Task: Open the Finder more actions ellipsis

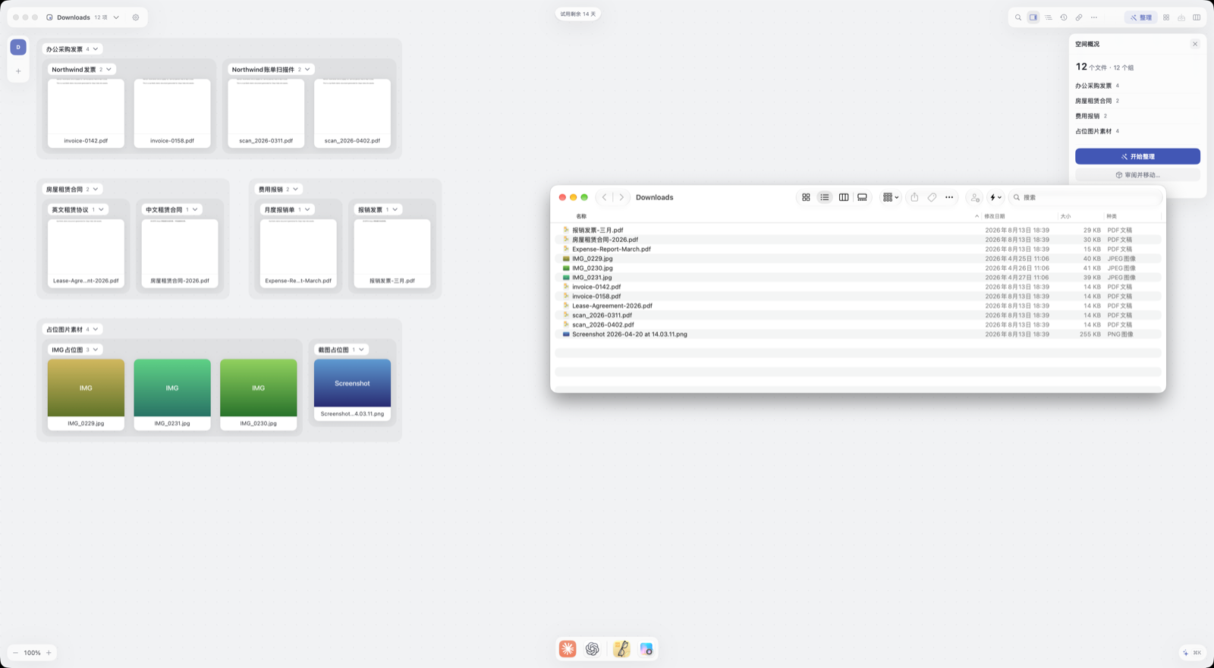Action: coord(949,197)
